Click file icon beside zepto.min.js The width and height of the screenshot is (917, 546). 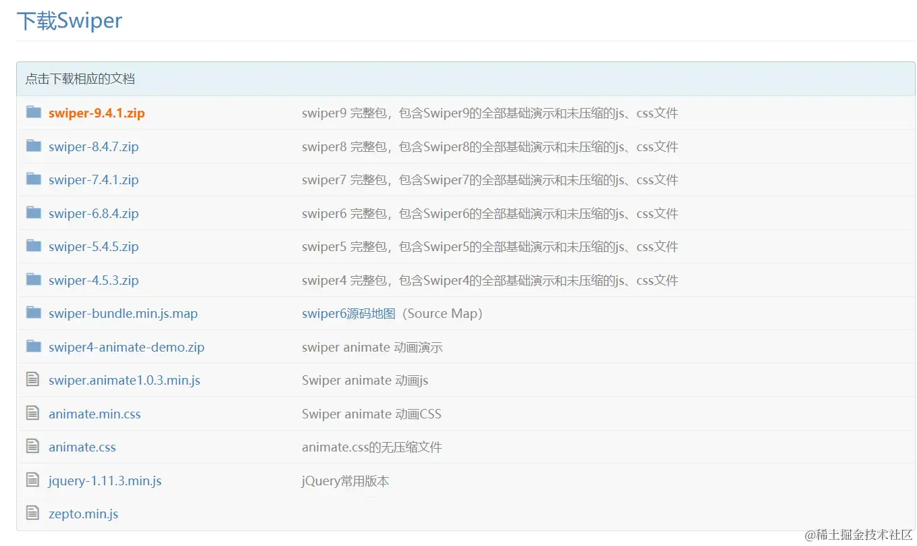[x=32, y=513]
